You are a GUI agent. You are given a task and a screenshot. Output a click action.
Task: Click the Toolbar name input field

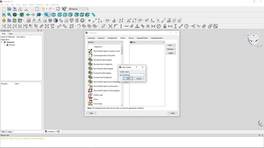(132, 75)
